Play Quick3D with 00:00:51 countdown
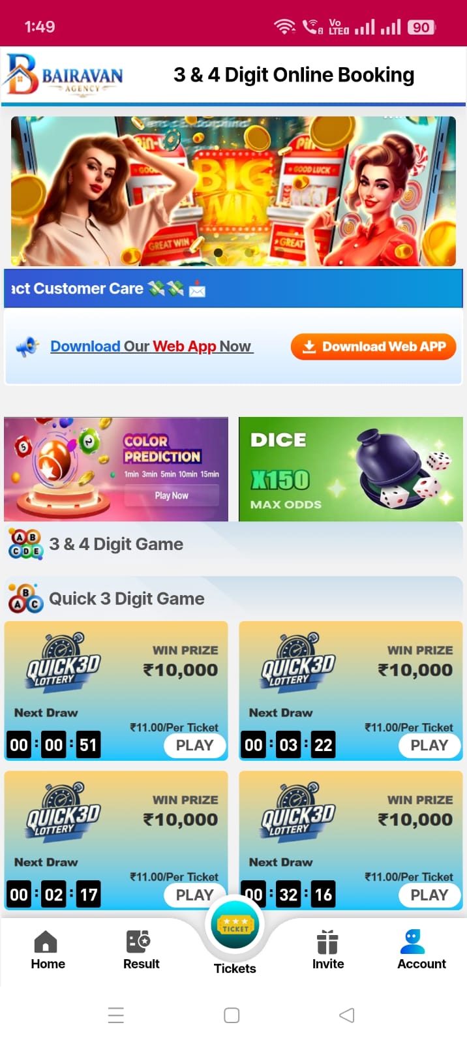Viewport: 467px width, 1044px height. [x=194, y=745]
